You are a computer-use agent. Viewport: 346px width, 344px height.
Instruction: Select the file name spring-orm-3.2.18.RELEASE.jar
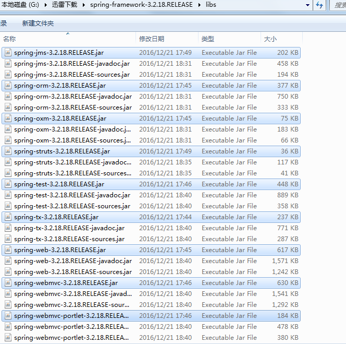(x=60, y=86)
